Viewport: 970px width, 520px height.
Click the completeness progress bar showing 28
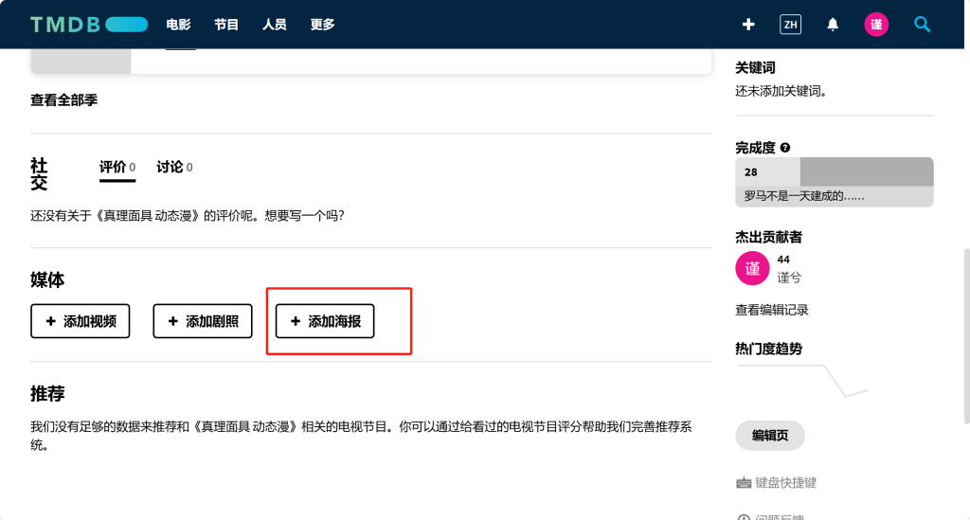coord(834,172)
